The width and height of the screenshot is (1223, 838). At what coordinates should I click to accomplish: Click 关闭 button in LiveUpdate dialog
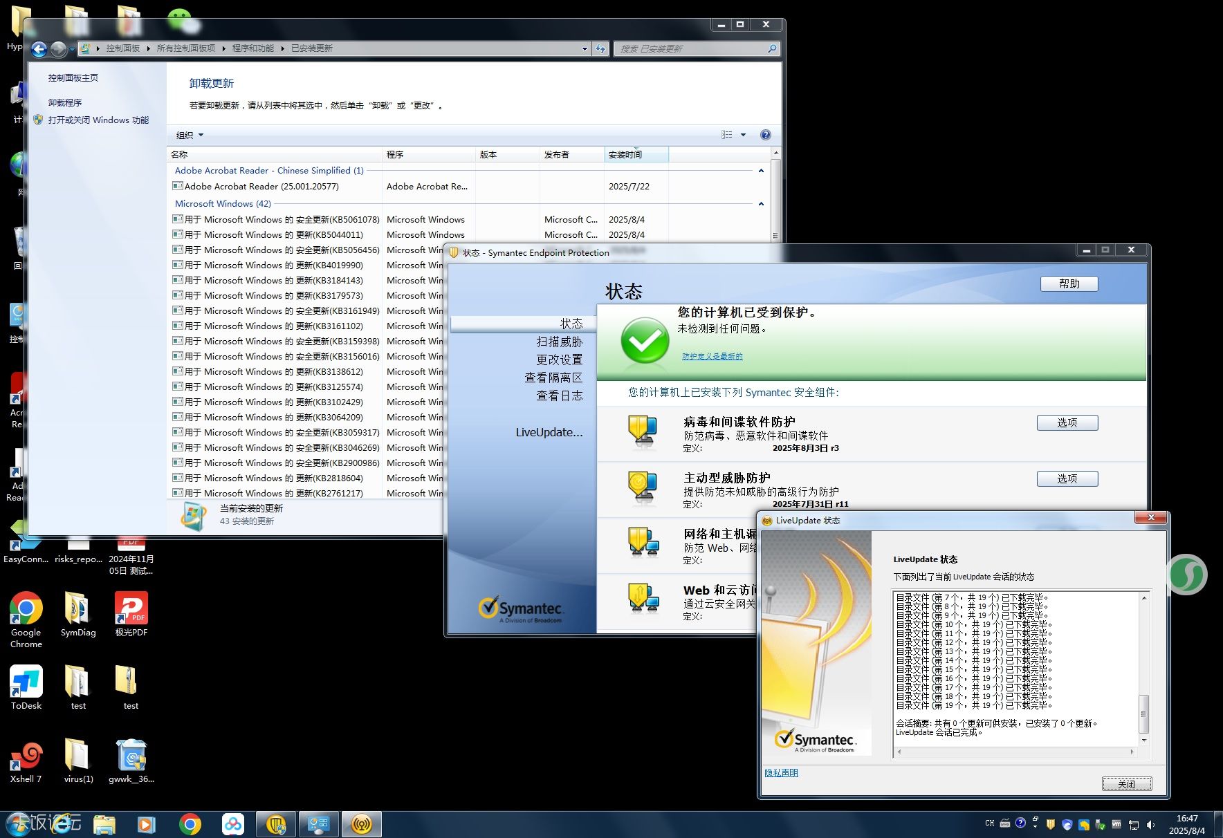pyautogui.click(x=1126, y=783)
